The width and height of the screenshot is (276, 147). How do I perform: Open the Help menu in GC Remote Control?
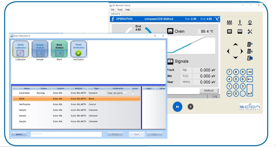pyautogui.click(x=128, y=10)
